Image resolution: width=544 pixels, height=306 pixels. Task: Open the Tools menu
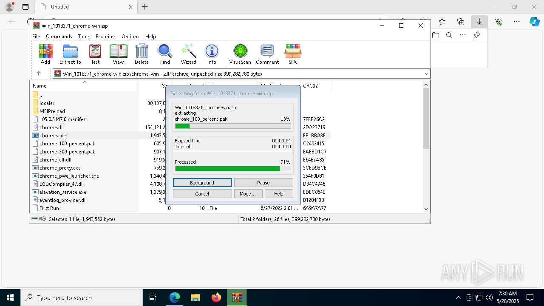click(84, 37)
